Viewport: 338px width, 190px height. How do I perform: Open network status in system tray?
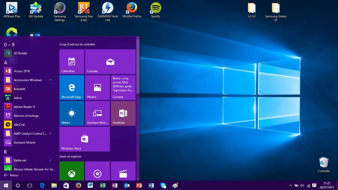pos(308,185)
